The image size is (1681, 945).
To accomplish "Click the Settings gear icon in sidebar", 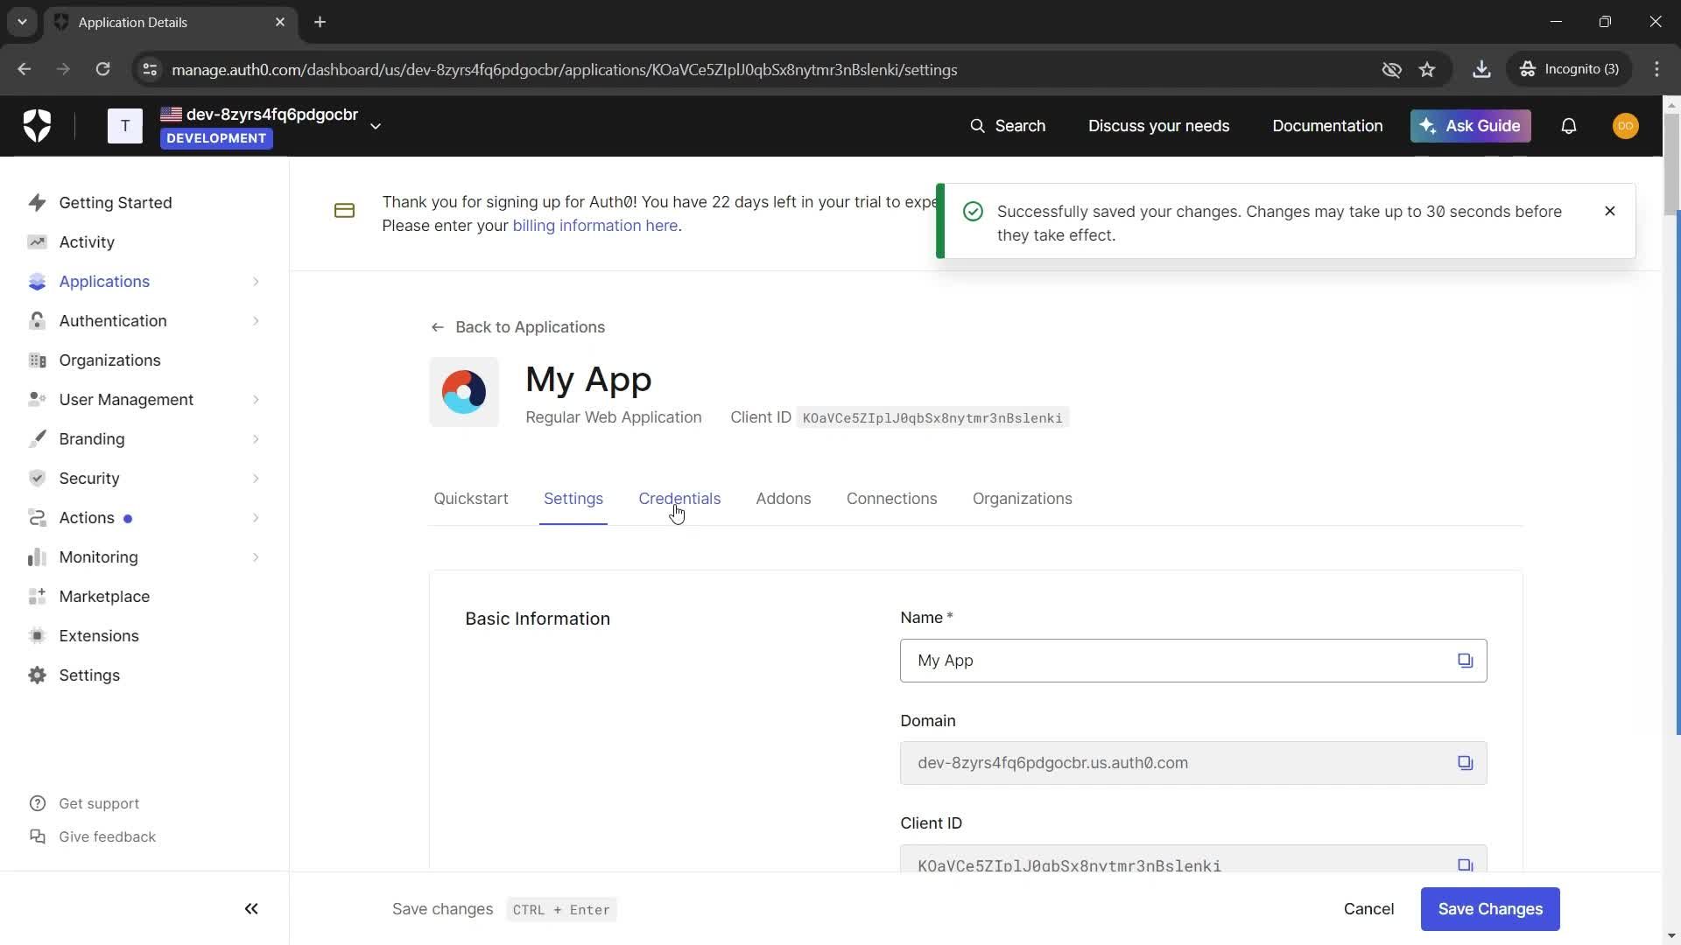I will [x=37, y=675].
